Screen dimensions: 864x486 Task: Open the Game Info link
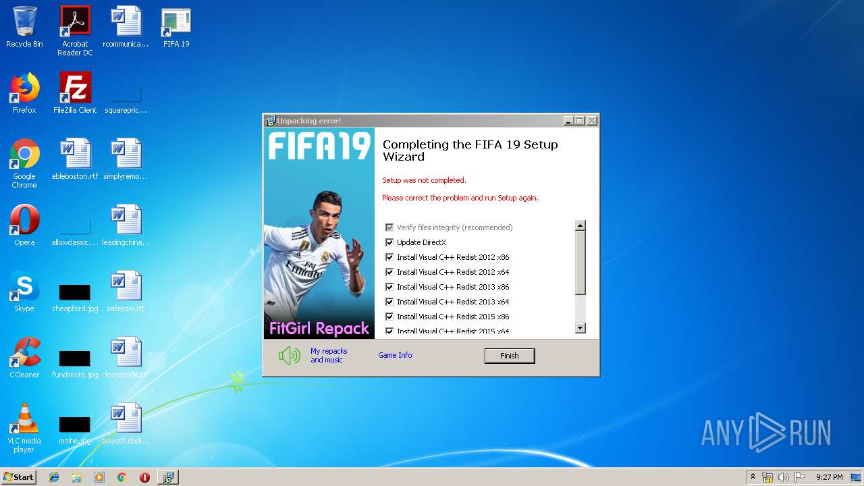395,355
